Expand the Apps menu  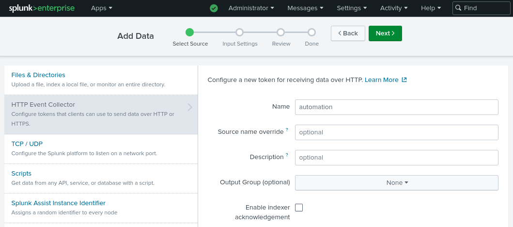pos(101,8)
